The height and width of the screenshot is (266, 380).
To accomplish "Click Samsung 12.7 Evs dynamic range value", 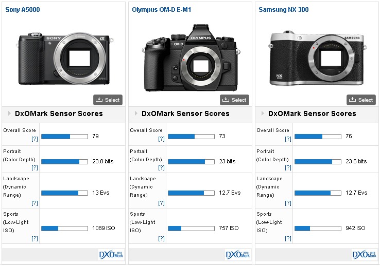I will coord(356,193).
